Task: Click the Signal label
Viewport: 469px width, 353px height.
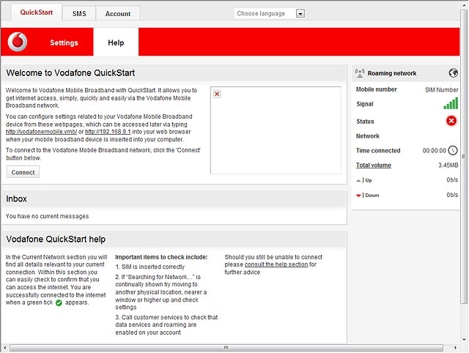Action: coord(365,104)
